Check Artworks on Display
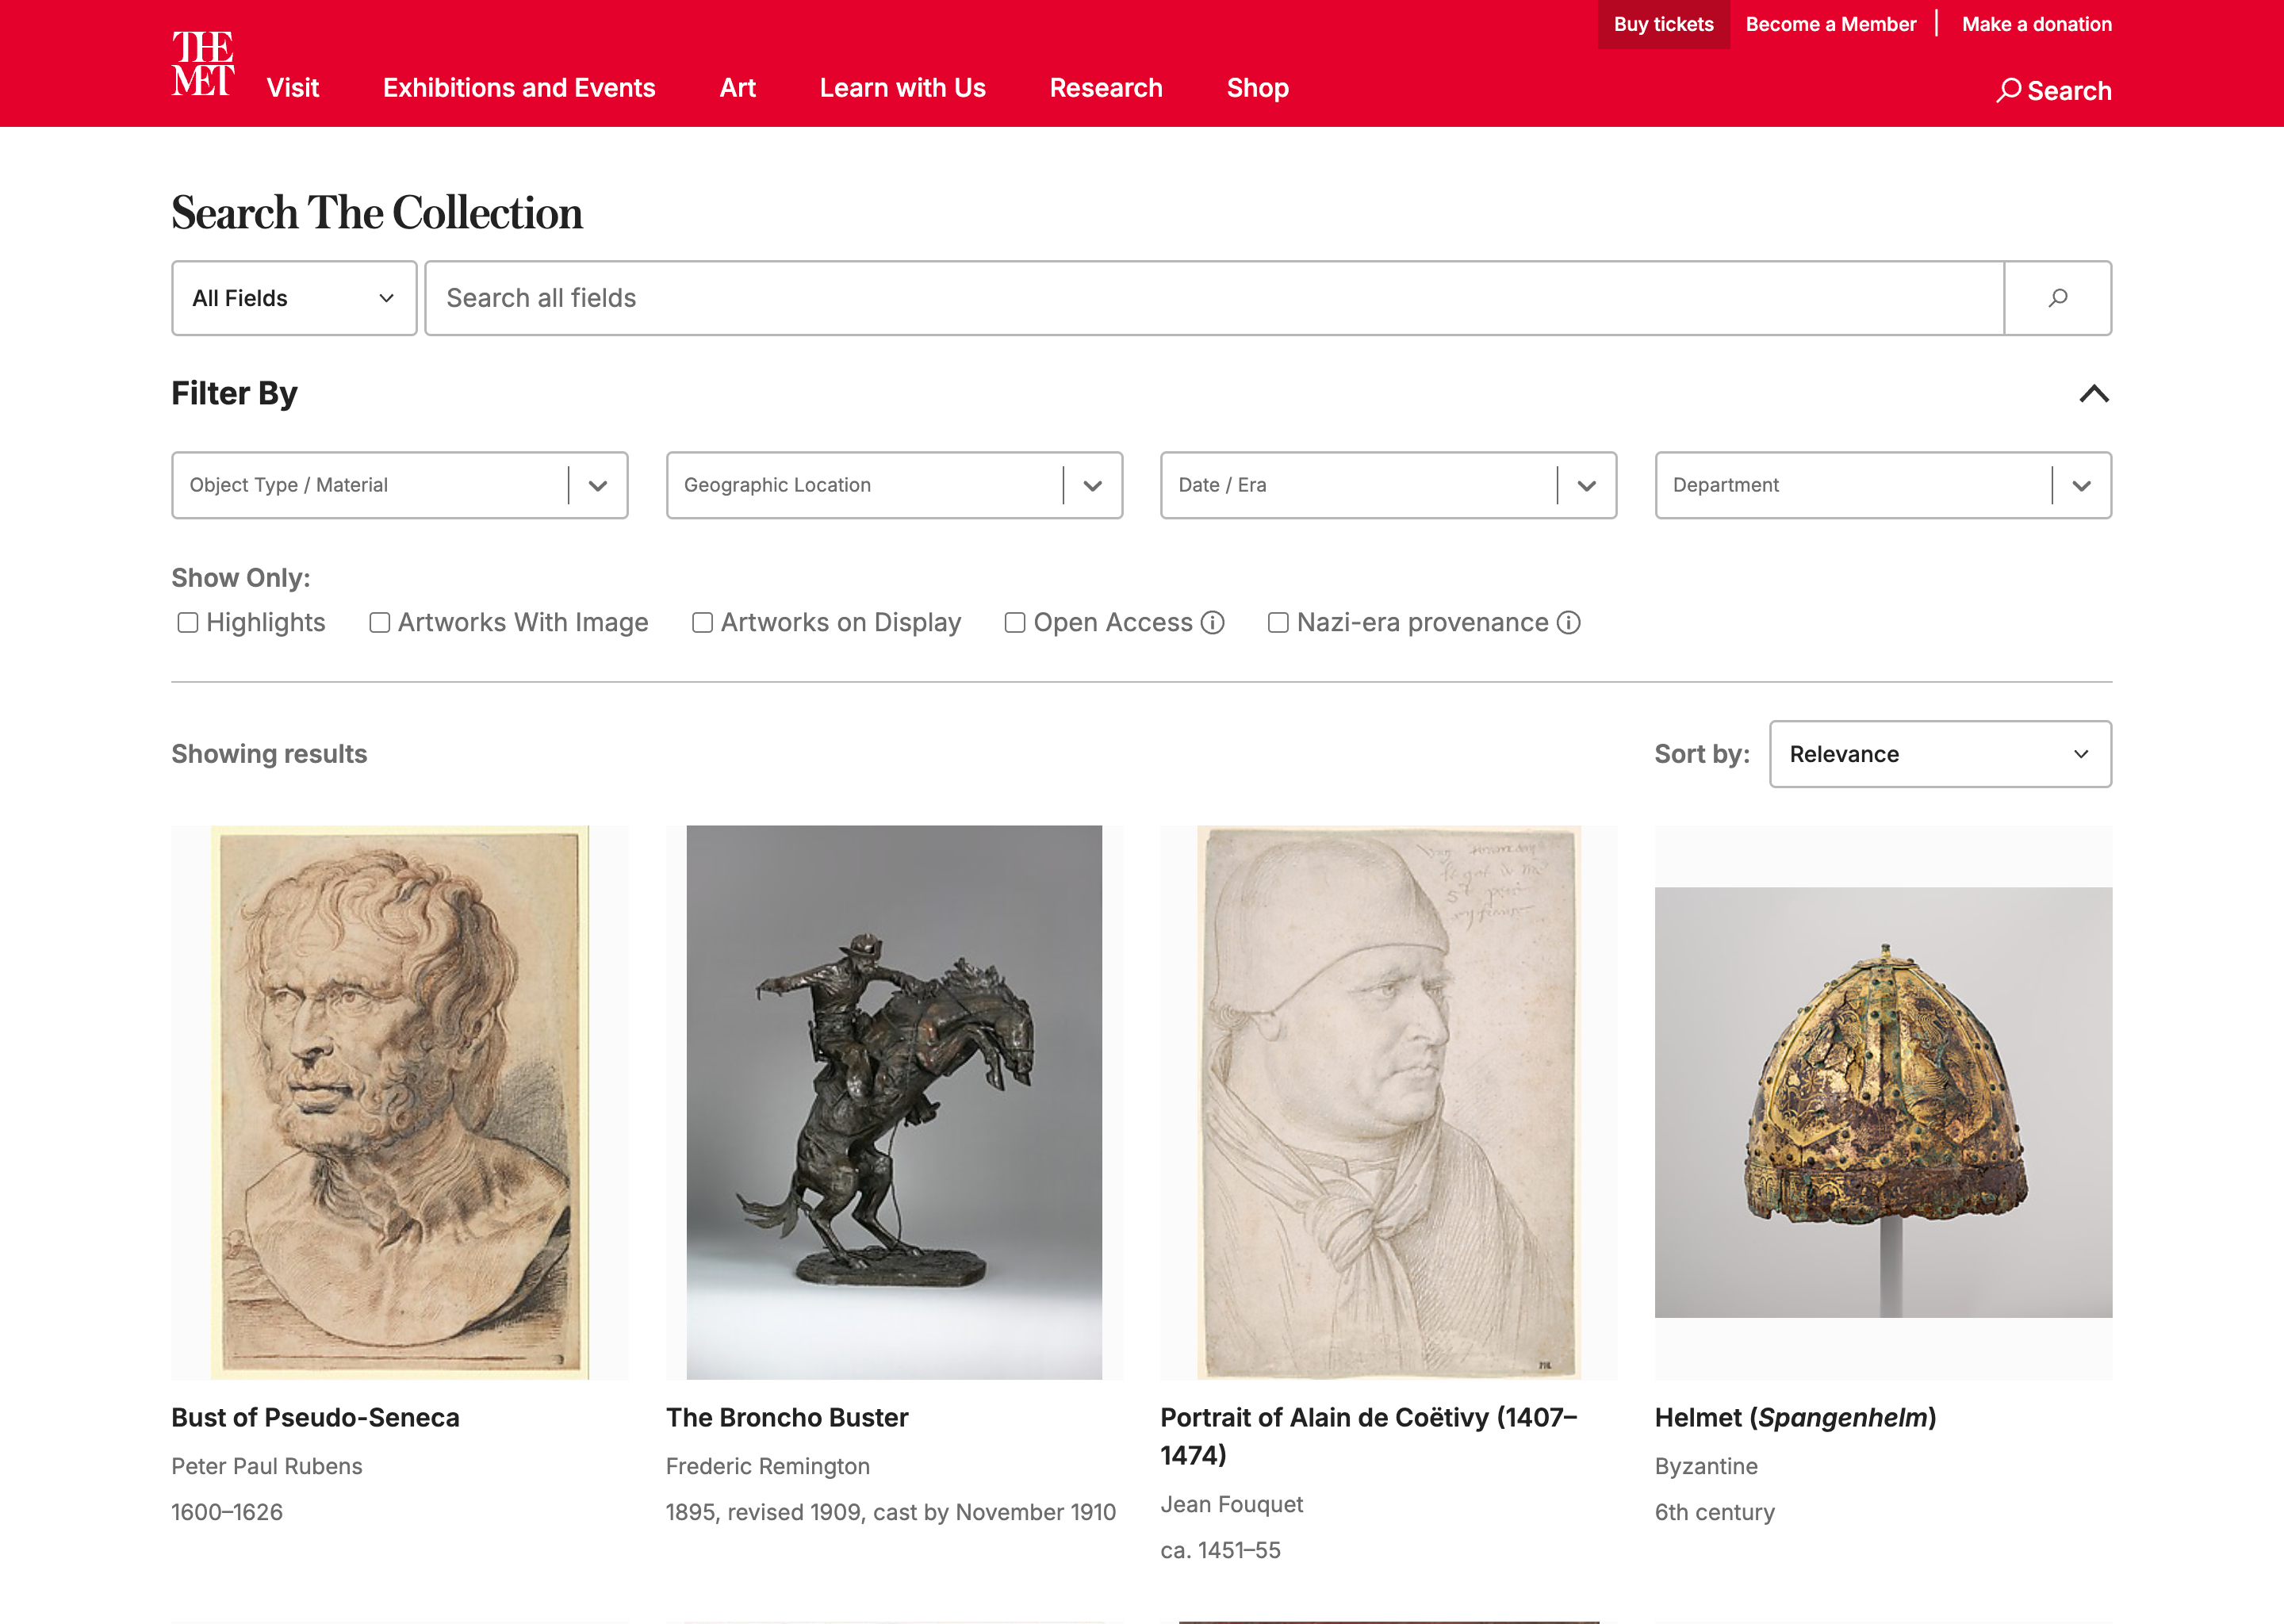Image resolution: width=2284 pixels, height=1624 pixels. 703,623
